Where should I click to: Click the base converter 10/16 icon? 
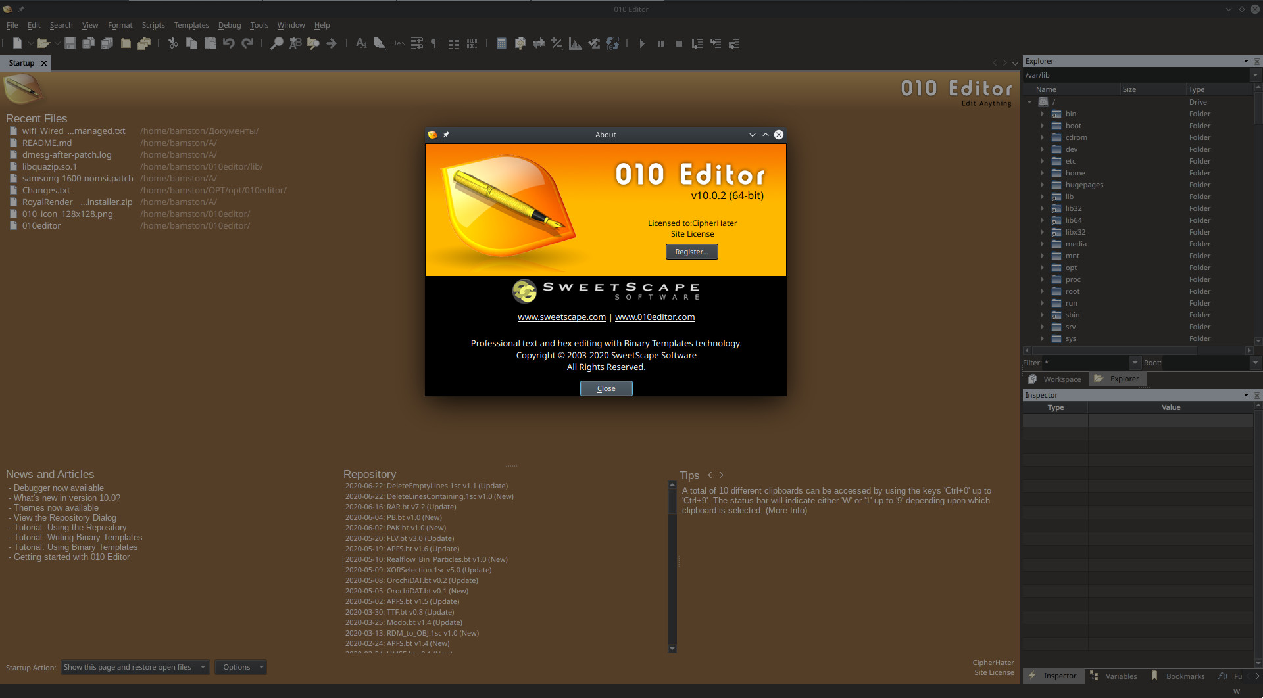pos(612,43)
